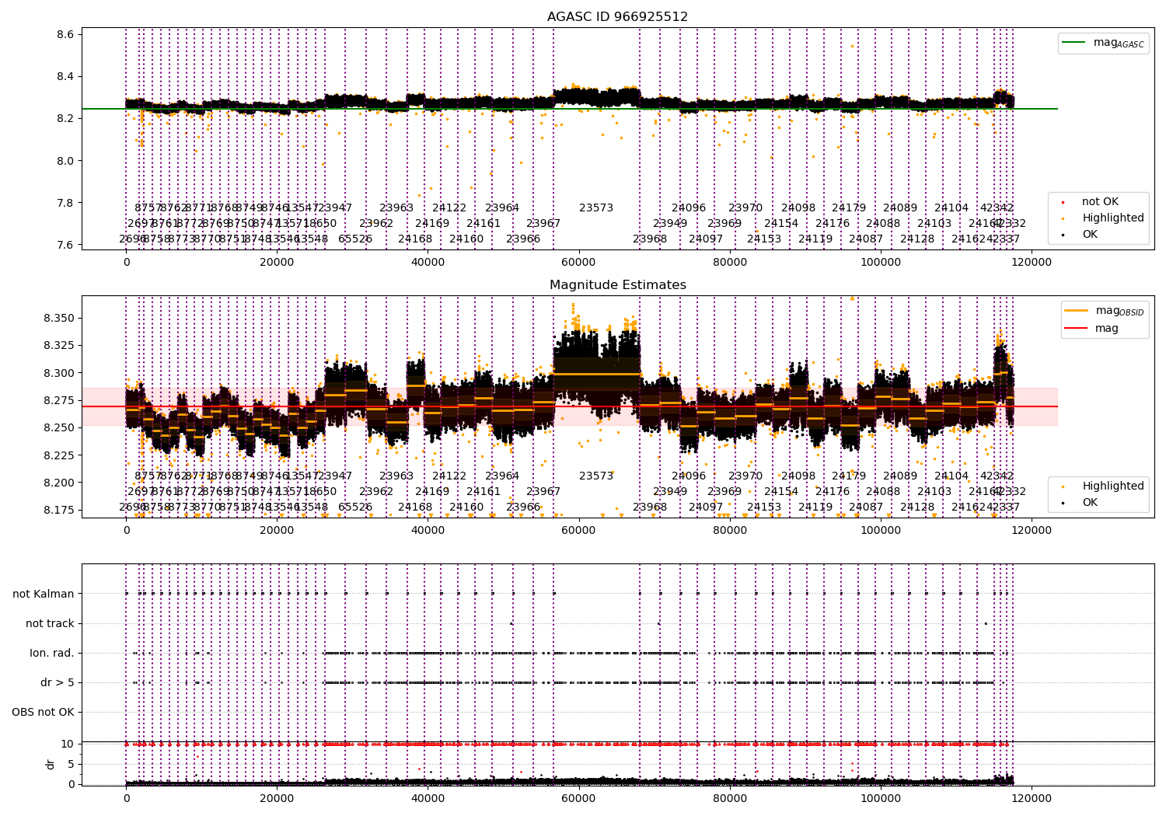Click the '8.225' tick on the middle y-axis
The image size is (1166, 816).
pyautogui.click(x=59, y=455)
